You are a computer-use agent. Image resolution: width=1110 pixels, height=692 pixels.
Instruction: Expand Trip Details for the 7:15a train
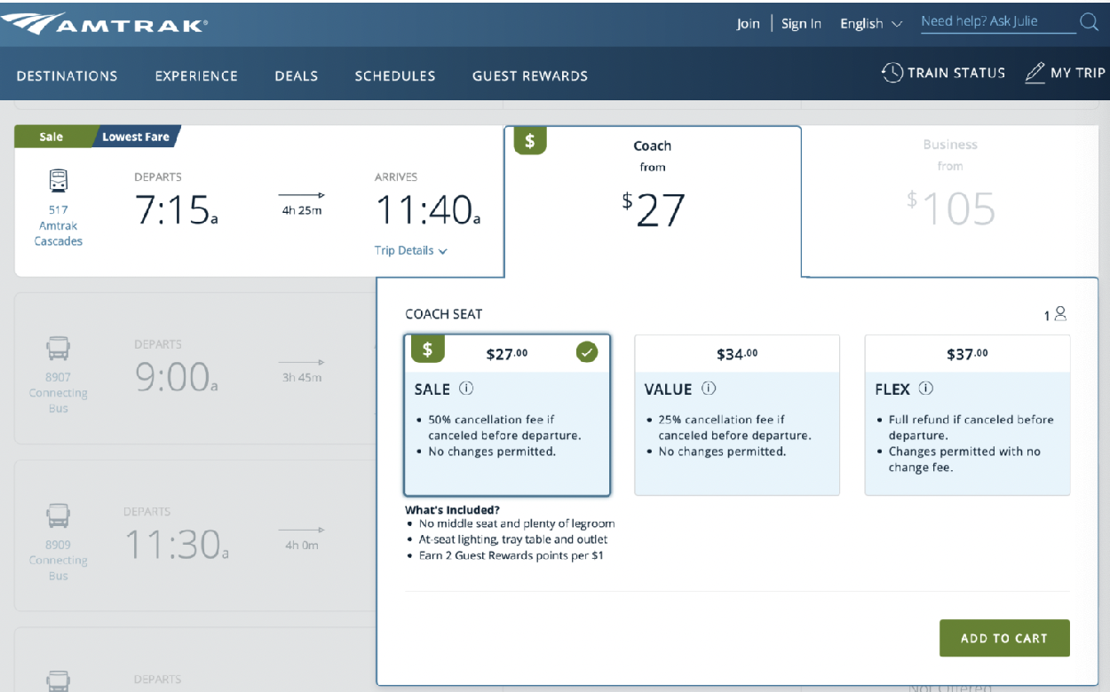(x=411, y=251)
